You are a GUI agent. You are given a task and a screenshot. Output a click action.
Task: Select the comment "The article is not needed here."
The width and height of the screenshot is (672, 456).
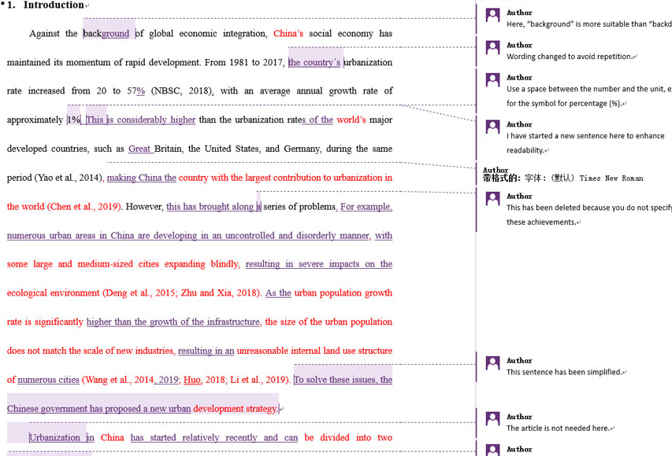pyautogui.click(x=559, y=428)
